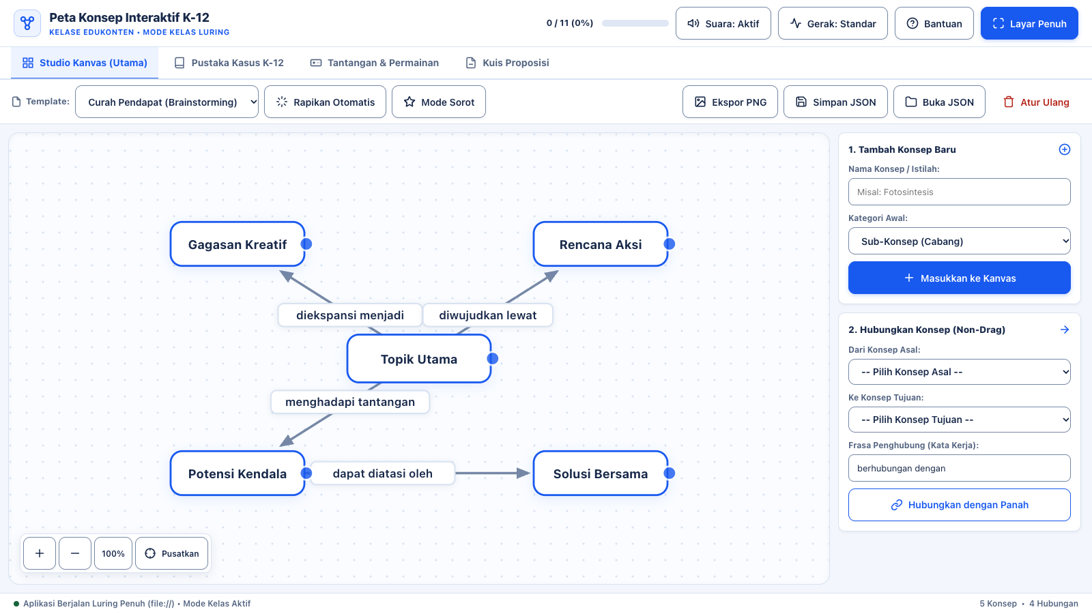
Task: Select the Topik Utama concept node
Action: pos(419,359)
